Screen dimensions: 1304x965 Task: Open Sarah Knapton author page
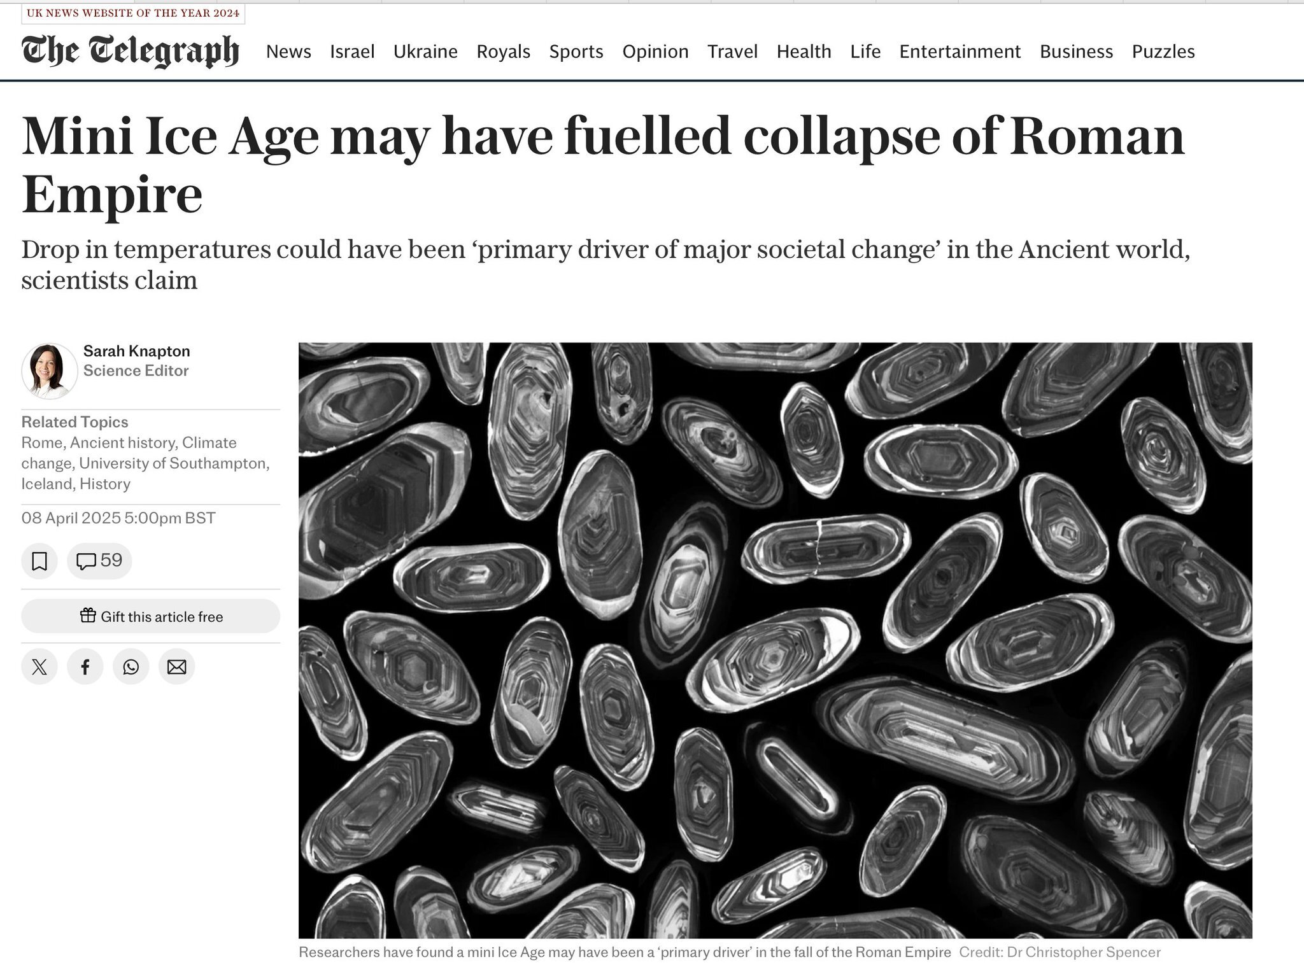pos(136,351)
